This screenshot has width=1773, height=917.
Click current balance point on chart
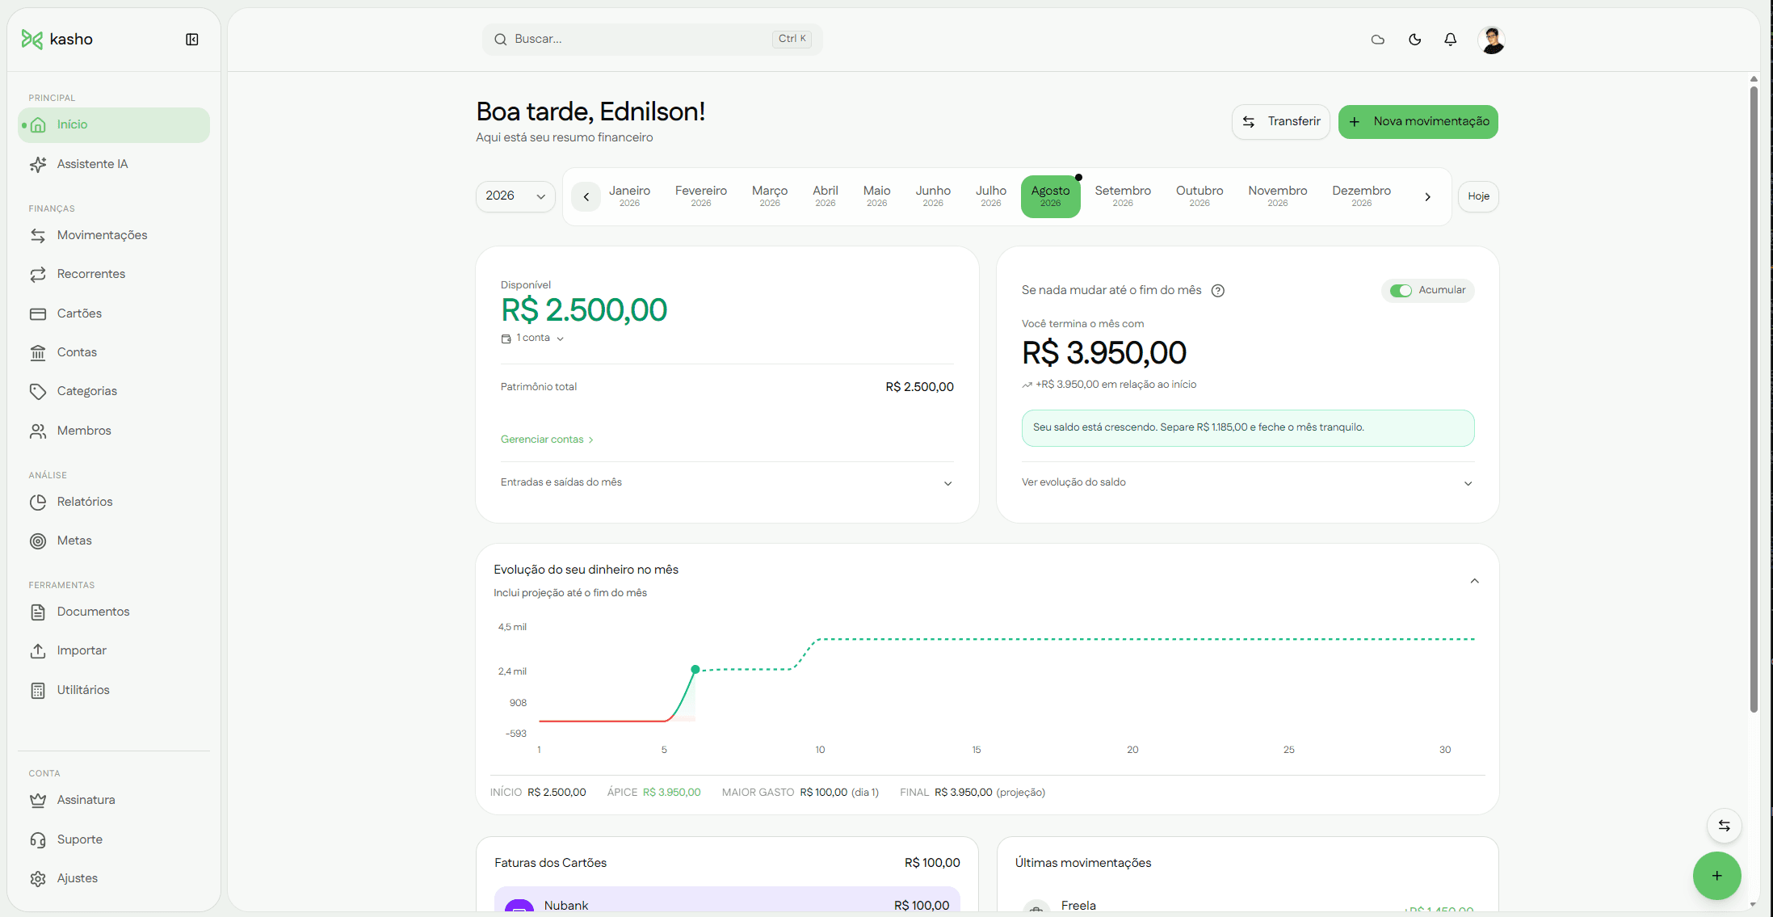(x=695, y=670)
